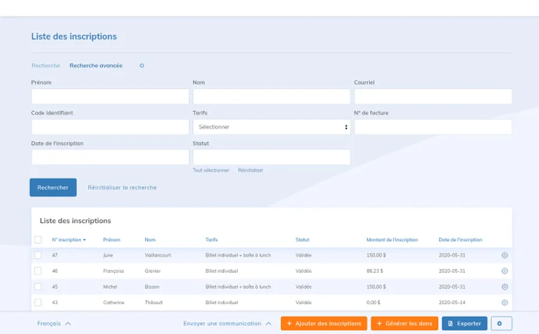Expand the Français language menu
This screenshot has height=334, width=539.
(x=54, y=323)
